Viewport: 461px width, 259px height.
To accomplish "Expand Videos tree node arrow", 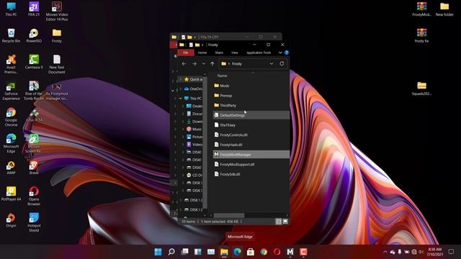I will tap(183, 145).
